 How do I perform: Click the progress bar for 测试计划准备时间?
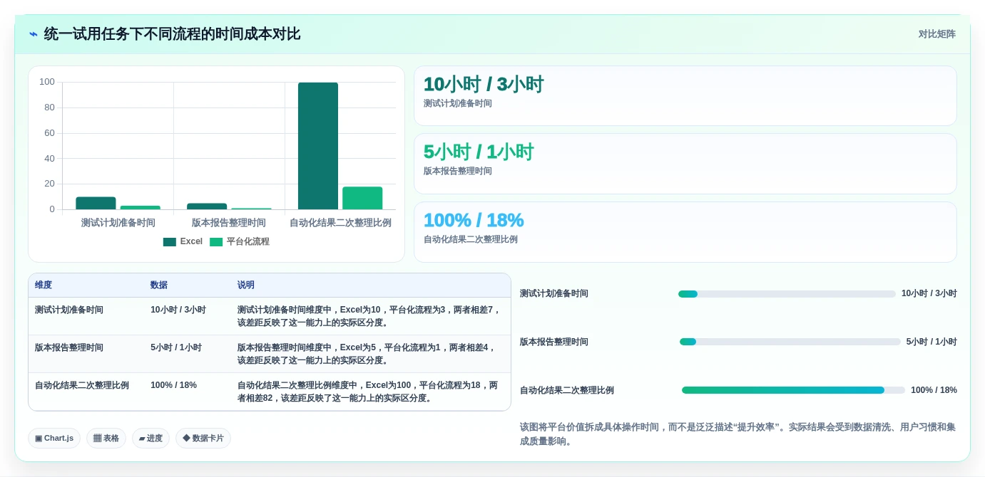pyautogui.click(x=787, y=294)
